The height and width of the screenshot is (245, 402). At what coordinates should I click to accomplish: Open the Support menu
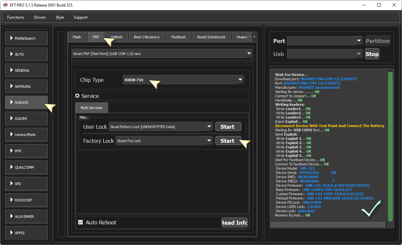[81, 17]
